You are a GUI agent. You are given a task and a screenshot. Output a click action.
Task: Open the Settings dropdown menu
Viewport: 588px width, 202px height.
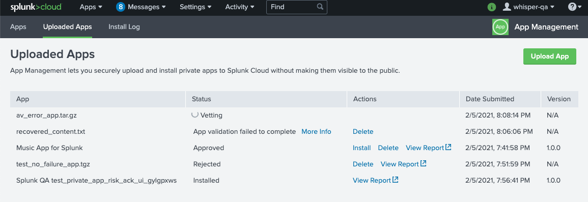click(195, 7)
